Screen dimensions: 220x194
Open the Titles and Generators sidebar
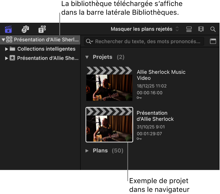click(x=42, y=29)
